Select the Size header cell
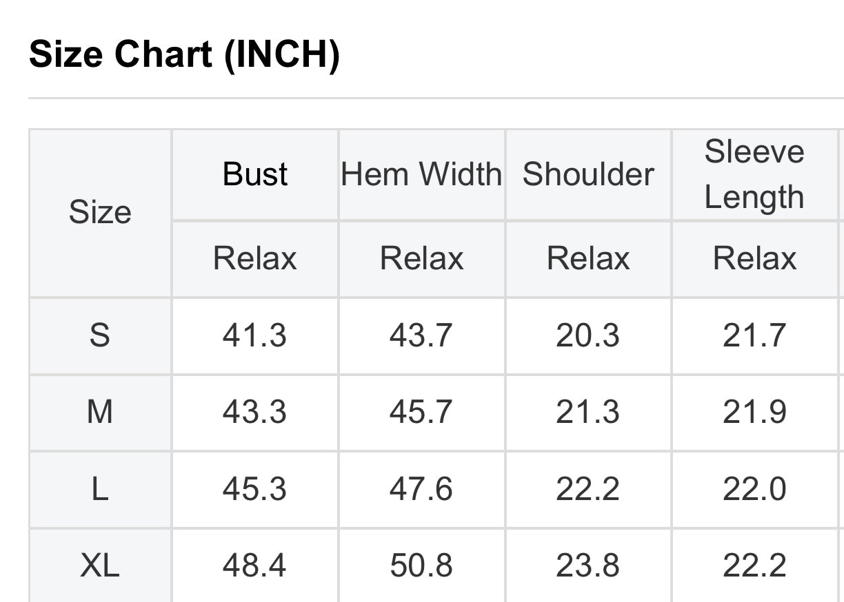 pos(100,212)
